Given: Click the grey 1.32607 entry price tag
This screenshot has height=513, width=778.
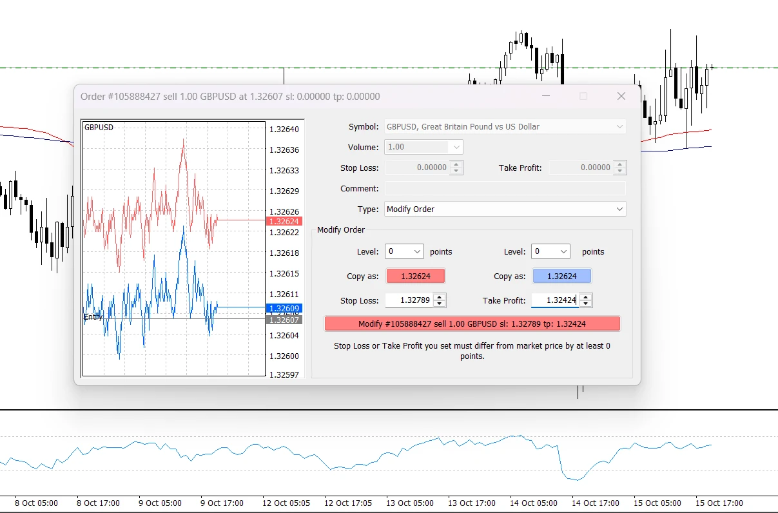Looking at the screenshot, I should pos(284,320).
